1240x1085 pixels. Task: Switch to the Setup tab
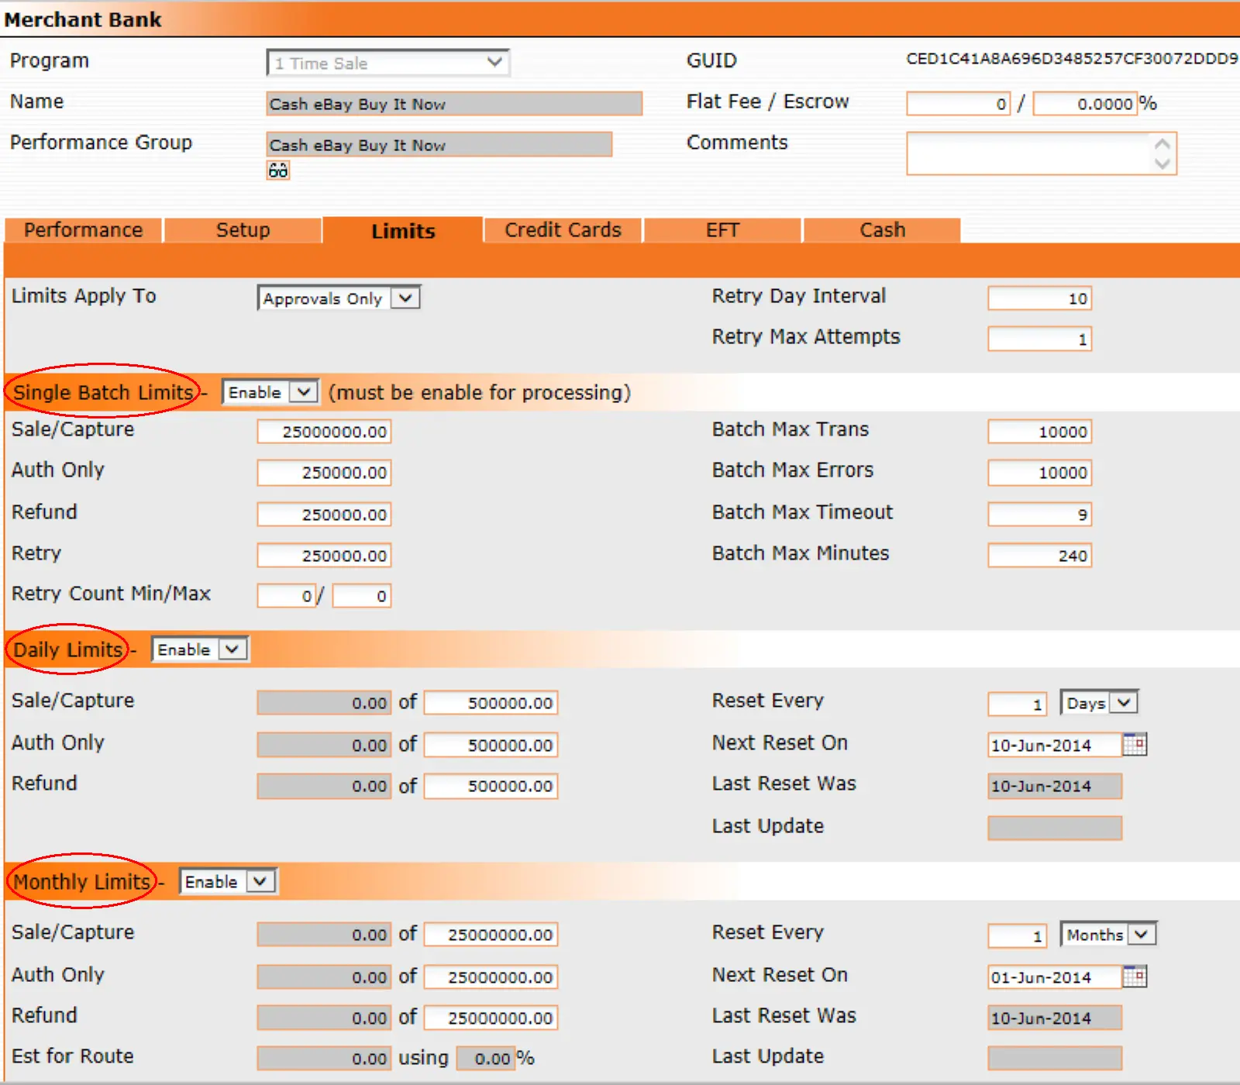pyautogui.click(x=243, y=229)
